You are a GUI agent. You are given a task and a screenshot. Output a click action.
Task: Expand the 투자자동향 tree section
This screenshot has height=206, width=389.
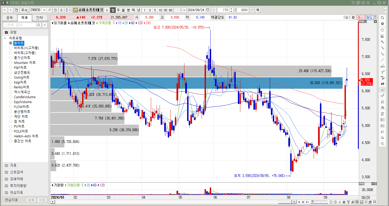(x=6, y=186)
